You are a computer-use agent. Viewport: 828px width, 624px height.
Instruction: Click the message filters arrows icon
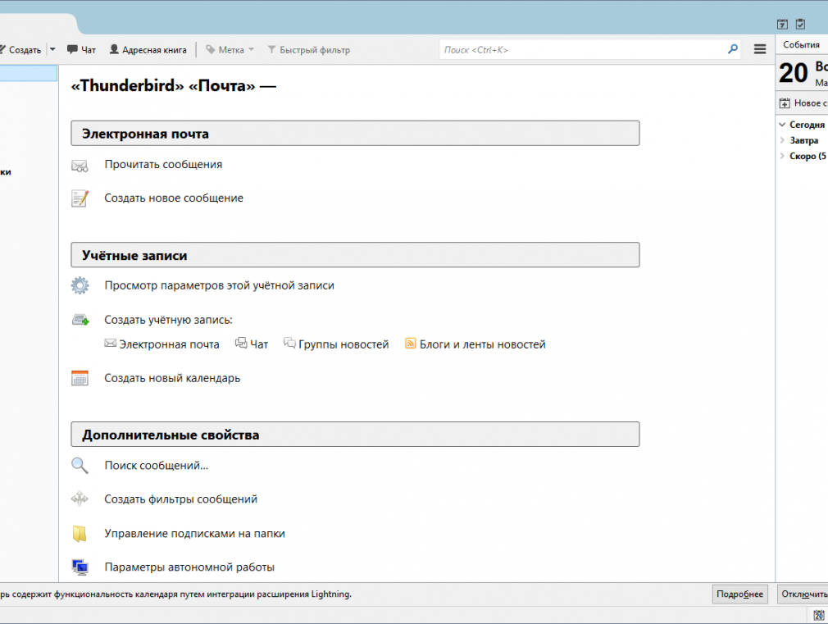(x=80, y=499)
